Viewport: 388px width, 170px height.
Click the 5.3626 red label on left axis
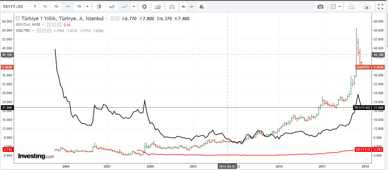point(7,67)
